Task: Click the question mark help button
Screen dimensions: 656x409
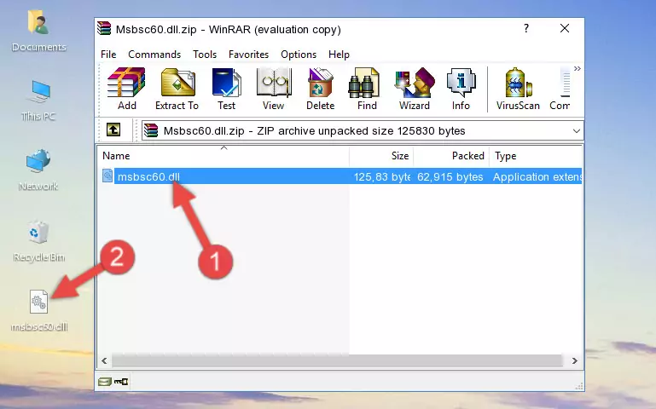Action: (526, 28)
